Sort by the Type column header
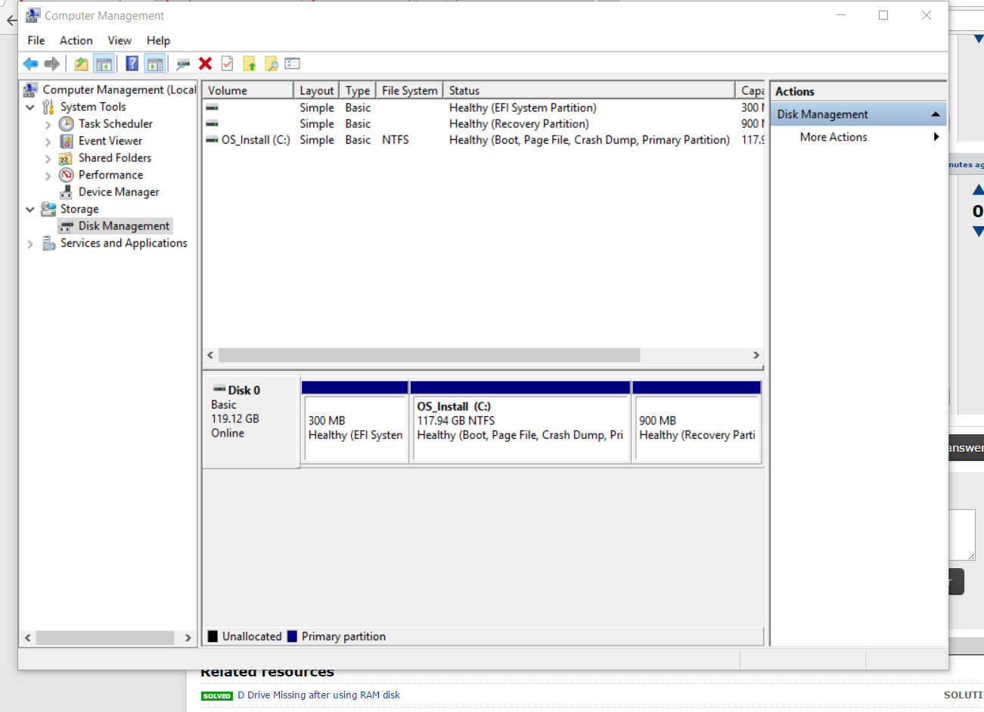Viewport: 984px width, 712px height. 358,91
